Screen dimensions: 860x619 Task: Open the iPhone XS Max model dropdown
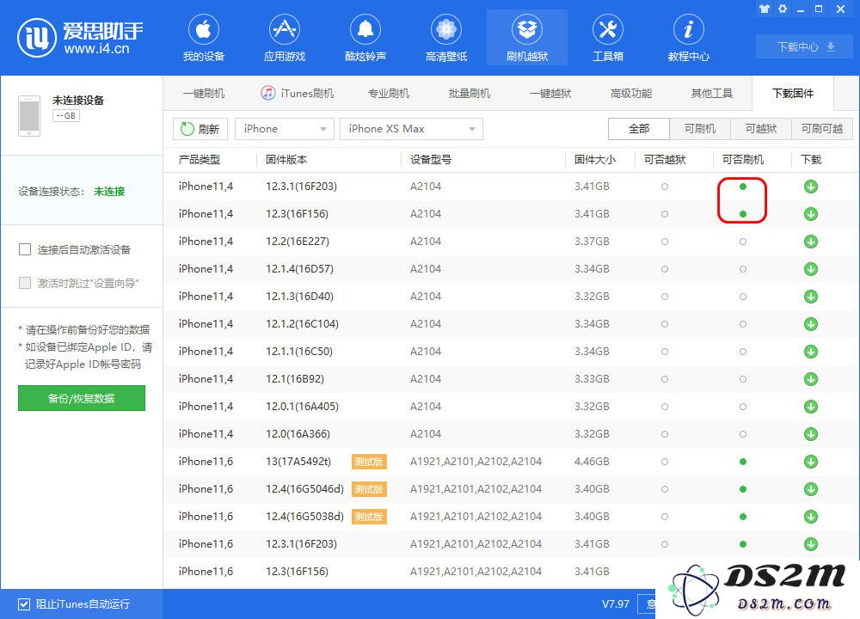[x=411, y=129]
